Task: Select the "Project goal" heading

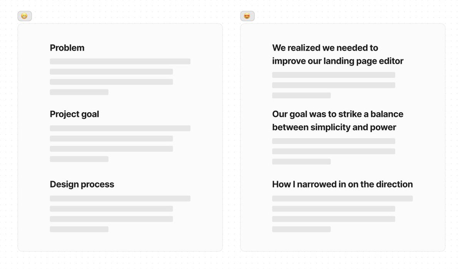Action: tap(74, 114)
